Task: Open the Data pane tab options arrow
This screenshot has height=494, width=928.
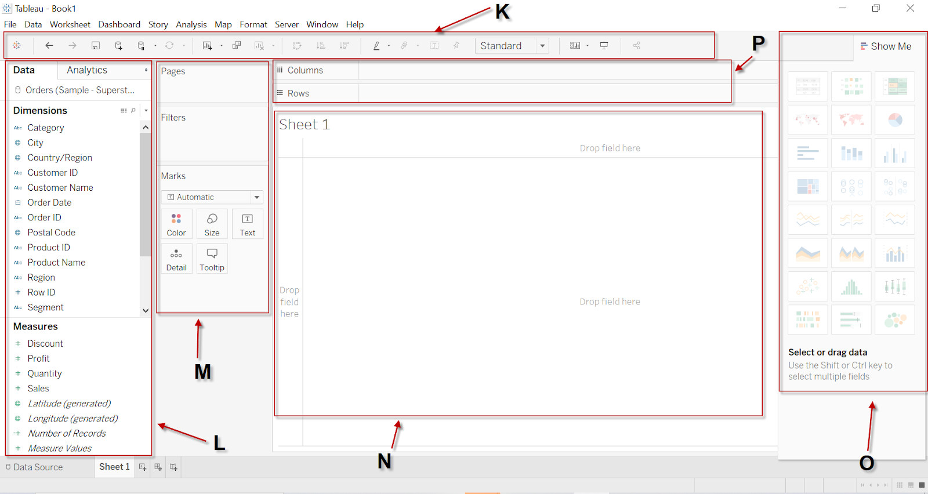Action: tap(146, 70)
